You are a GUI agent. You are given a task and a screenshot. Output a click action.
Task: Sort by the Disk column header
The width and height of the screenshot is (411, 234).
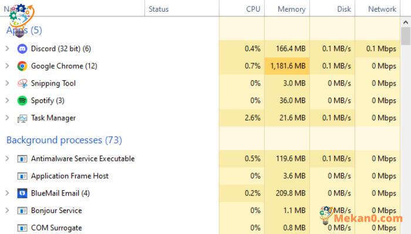(x=332, y=9)
